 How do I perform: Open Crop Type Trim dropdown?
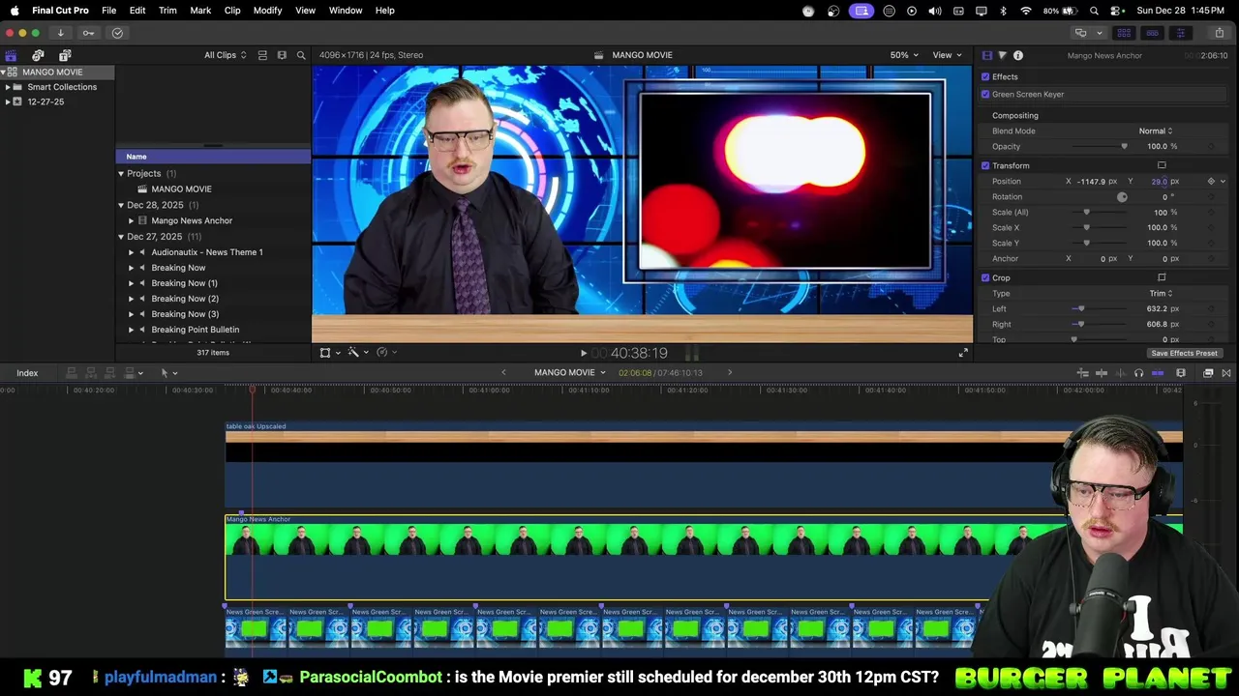tap(1161, 293)
